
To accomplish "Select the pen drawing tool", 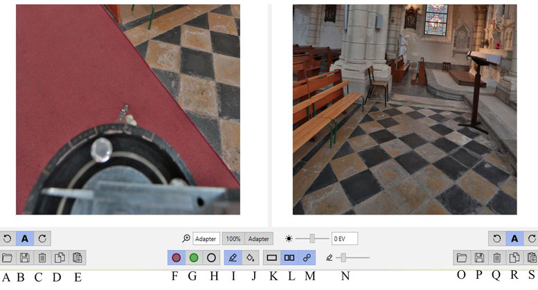I will click(x=233, y=257).
